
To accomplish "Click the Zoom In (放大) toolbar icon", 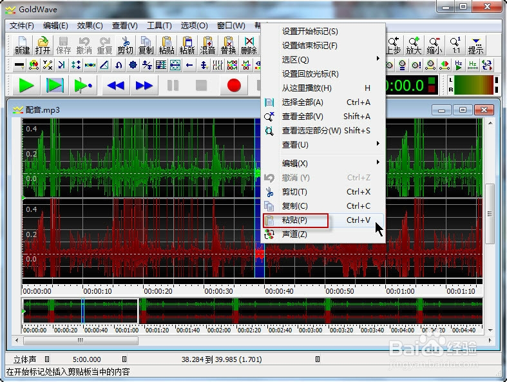I will tap(414, 45).
